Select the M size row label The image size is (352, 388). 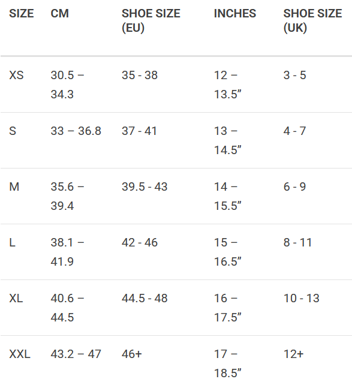(14, 187)
